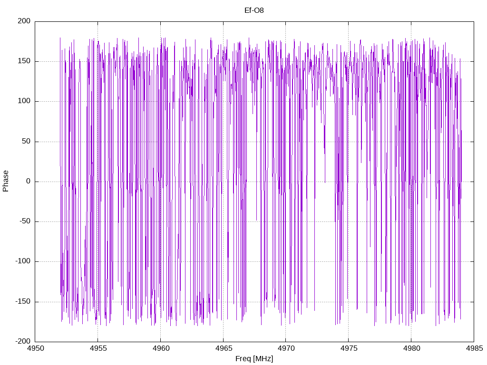Screen dimensions: 487x365
Task: Click the -50 y-axis tick label
Action: 25,221
